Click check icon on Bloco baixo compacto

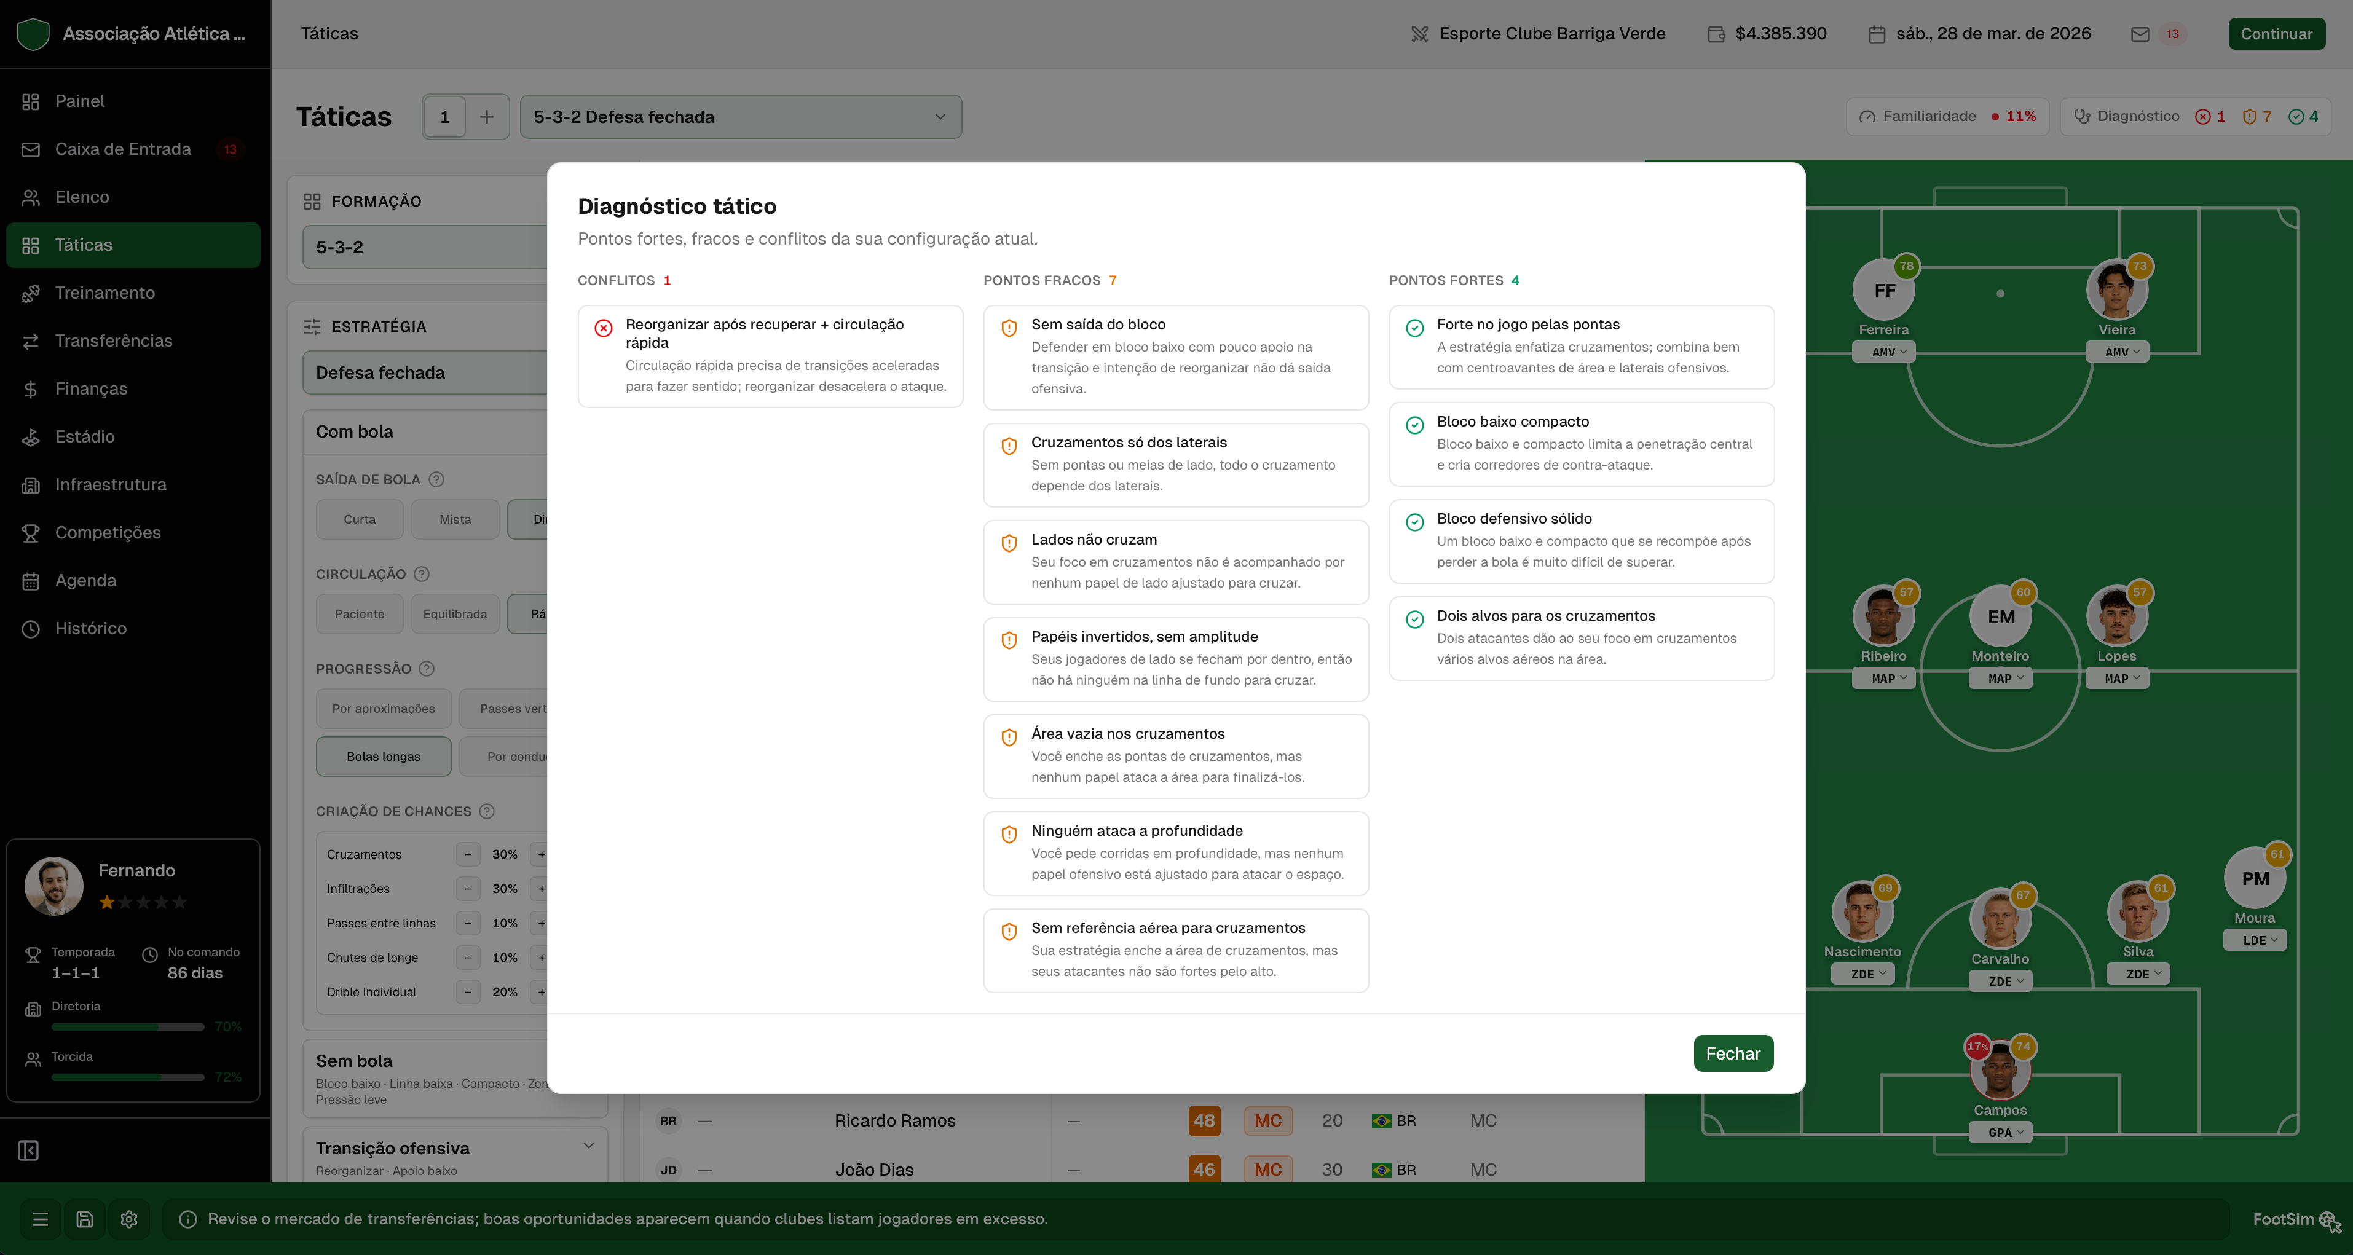(1415, 425)
